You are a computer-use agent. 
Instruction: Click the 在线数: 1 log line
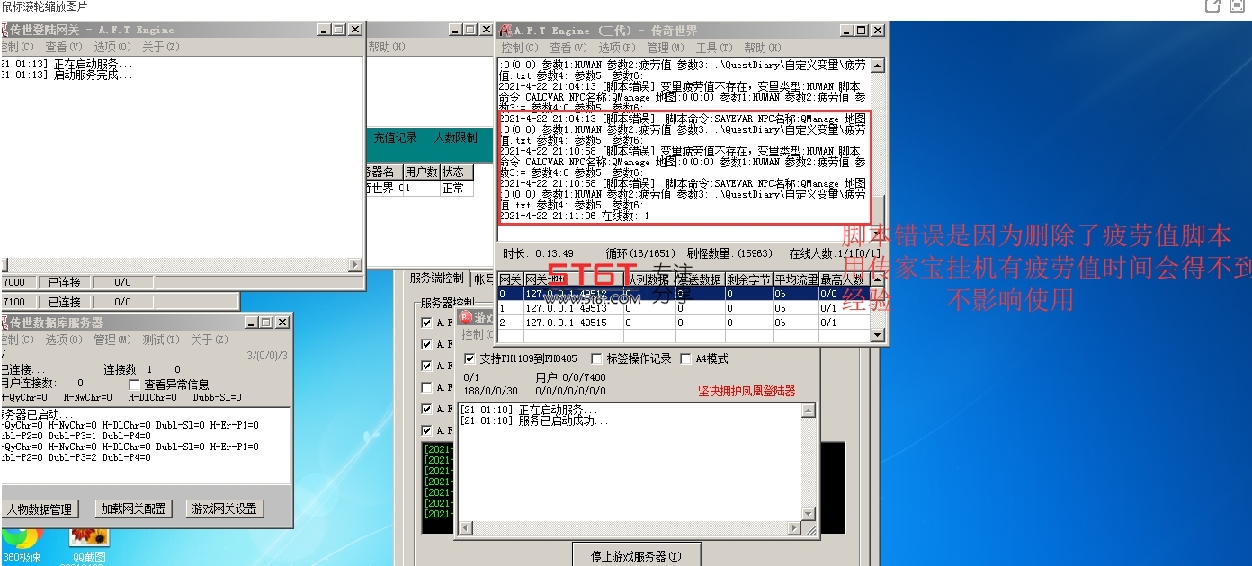pyautogui.click(x=575, y=216)
